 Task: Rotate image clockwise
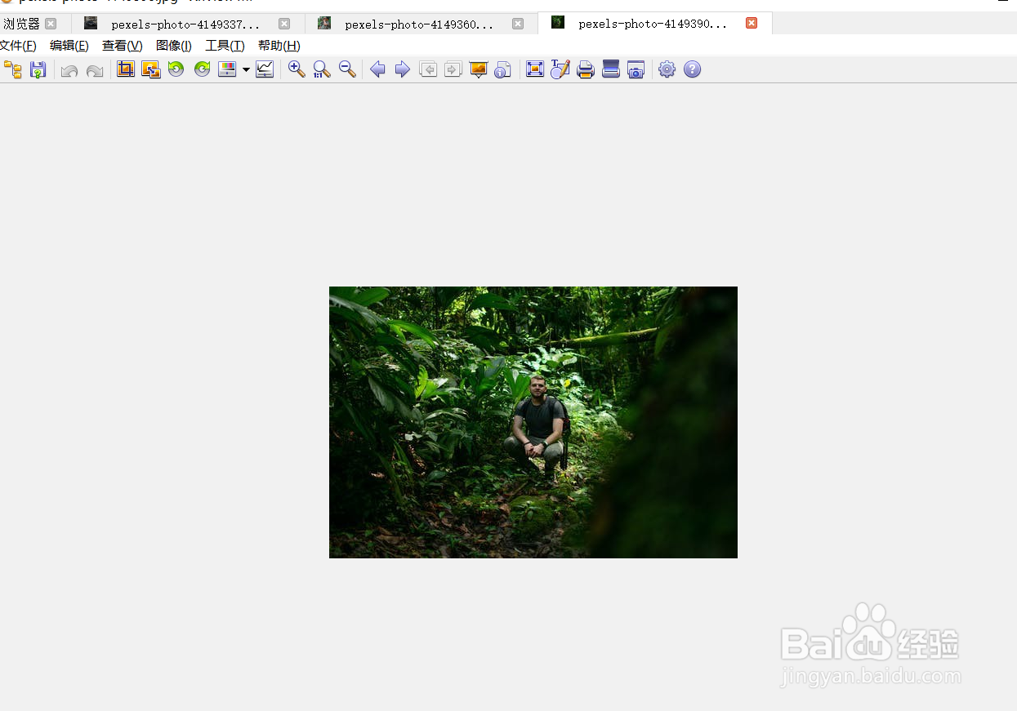click(202, 69)
